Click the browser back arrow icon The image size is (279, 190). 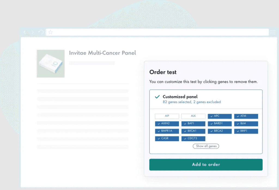(x=25, y=32)
